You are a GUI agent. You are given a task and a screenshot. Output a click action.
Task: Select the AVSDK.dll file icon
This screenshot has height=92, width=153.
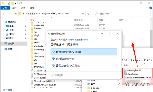click(32, 67)
